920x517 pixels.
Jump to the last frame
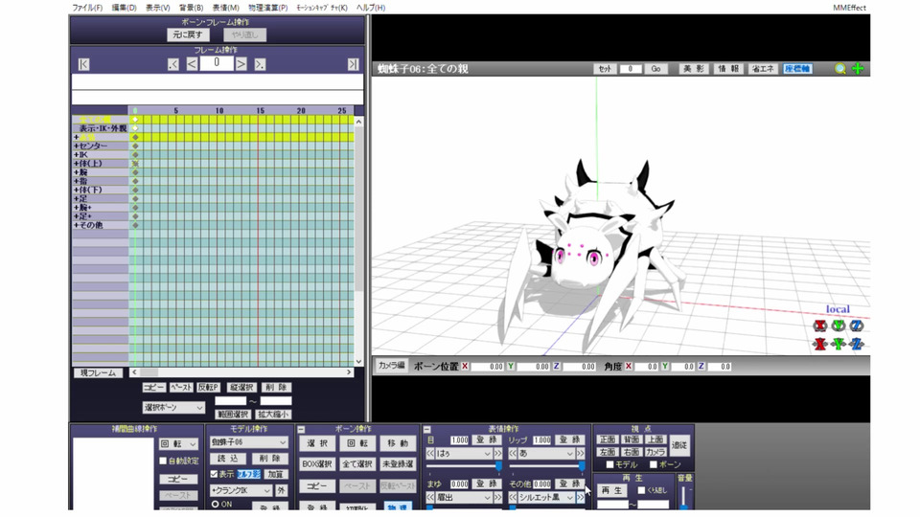[x=353, y=64]
